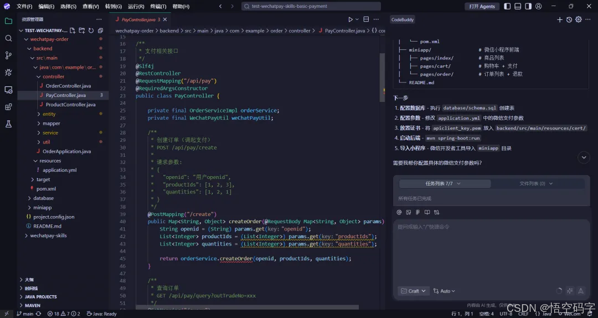
Task: Open the Testing flask view
Action: tap(8, 124)
